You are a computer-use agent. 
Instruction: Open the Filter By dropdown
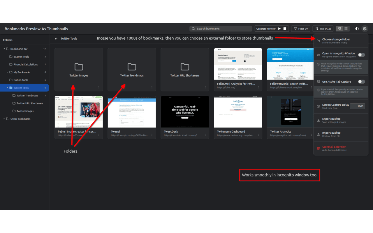(301, 29)
